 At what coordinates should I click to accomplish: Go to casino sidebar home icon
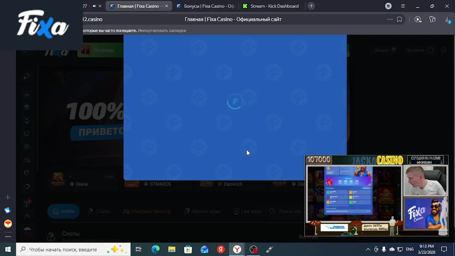point(26,94)
